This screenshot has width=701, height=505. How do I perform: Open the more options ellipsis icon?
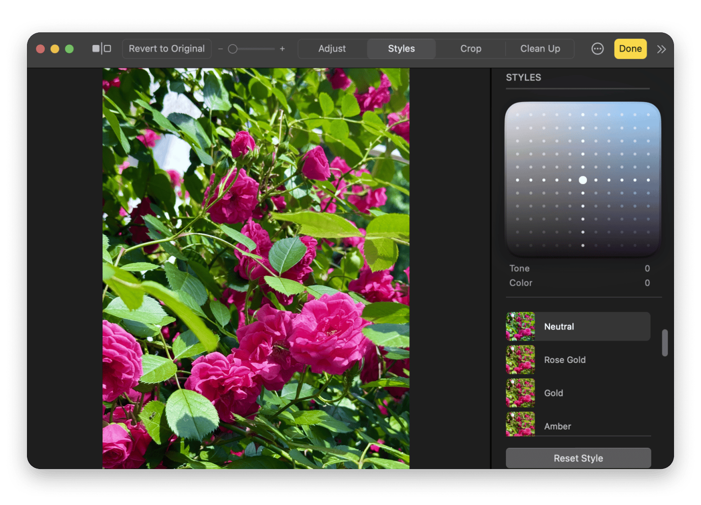point(597,49)
